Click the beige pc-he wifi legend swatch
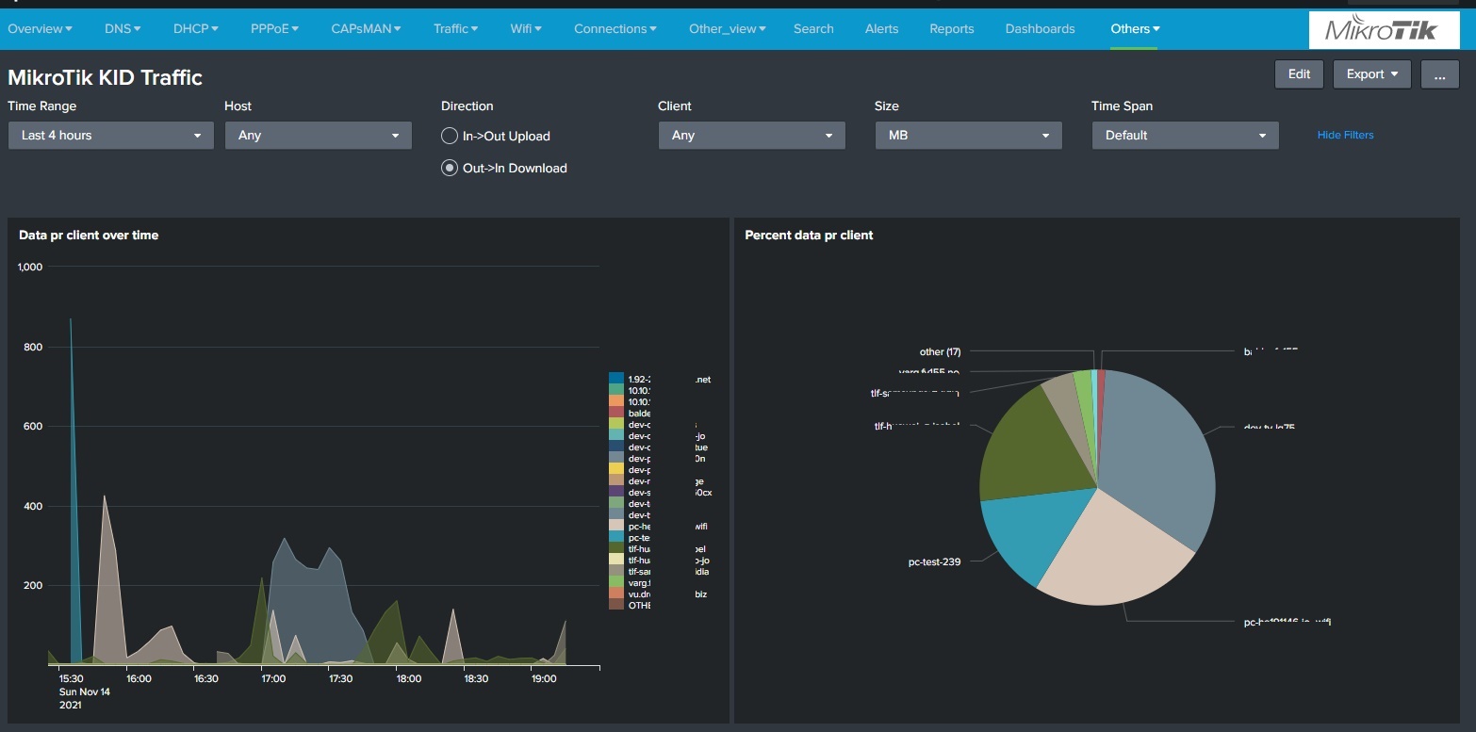1476x732 pixels. (616, 526)
